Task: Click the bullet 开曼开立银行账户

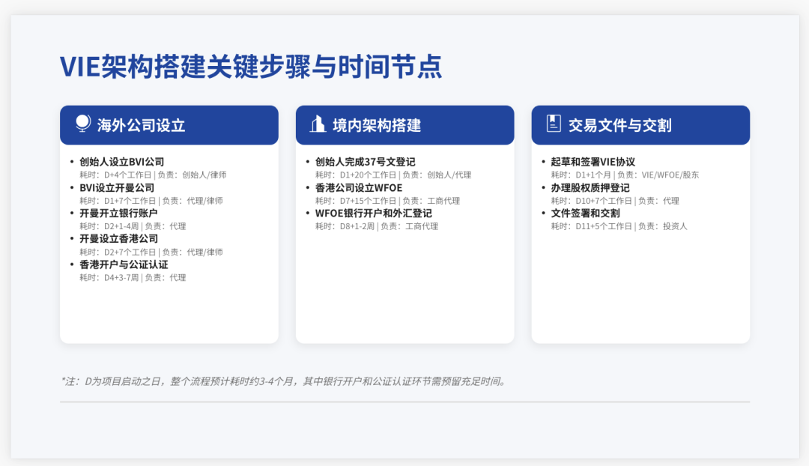Action: tap(118, 213)
